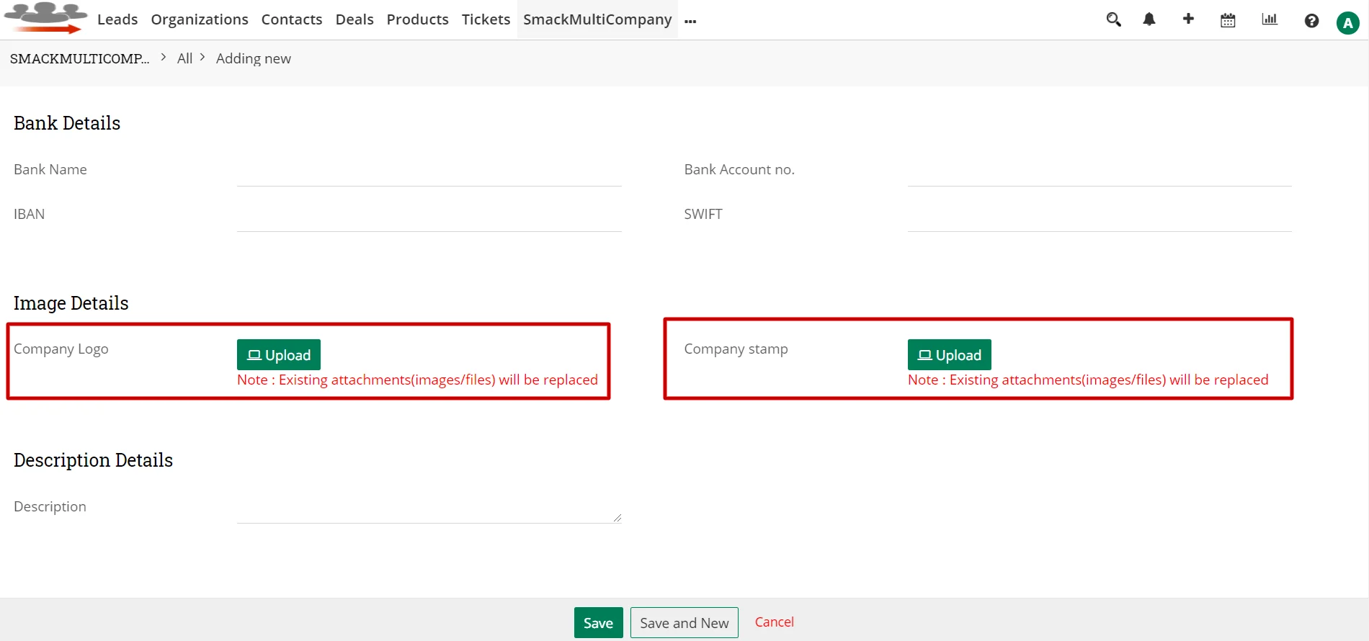Click the search magnifier icon

1113,20
